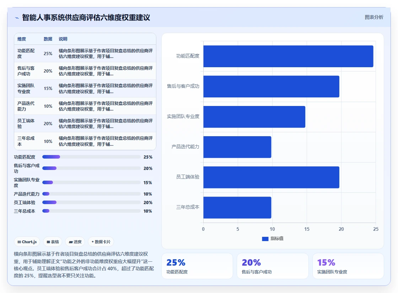Open the 15% 实施团队专业度 data card
The height and width of the screenshot is (293, 398).
348,266
